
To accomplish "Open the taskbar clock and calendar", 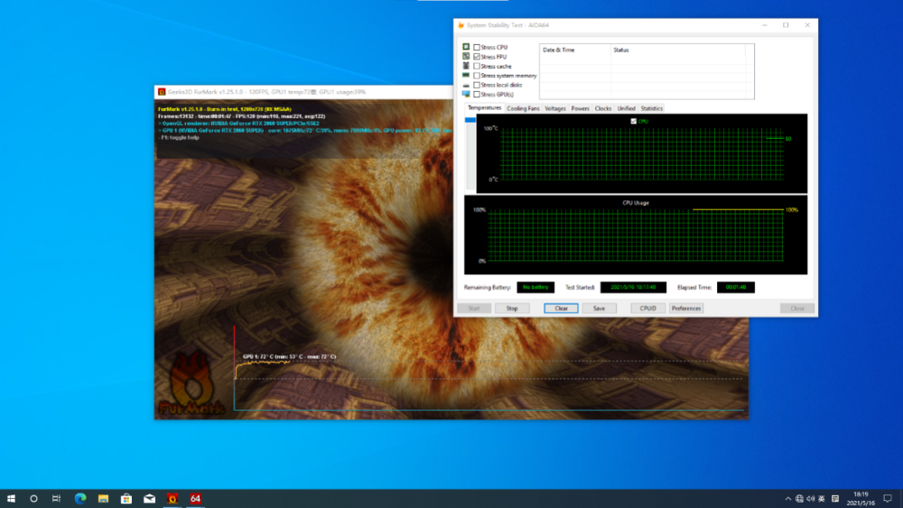I will click(x=861, y=499).
